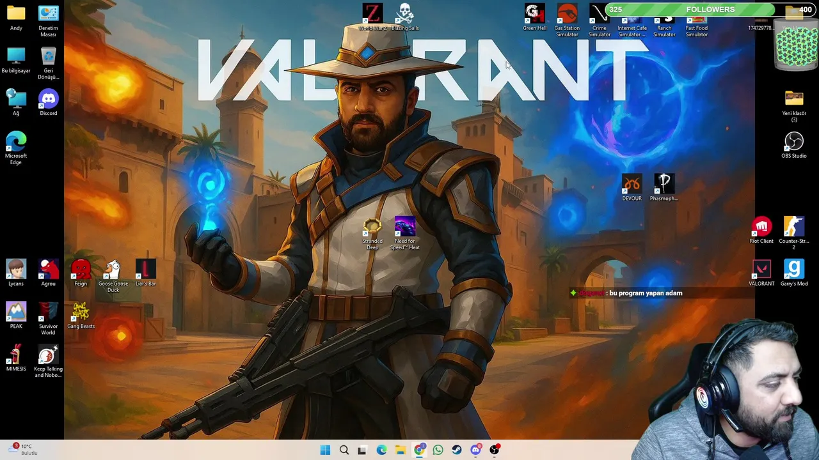Launch Garry's Mod shortcut

[794, 273]
